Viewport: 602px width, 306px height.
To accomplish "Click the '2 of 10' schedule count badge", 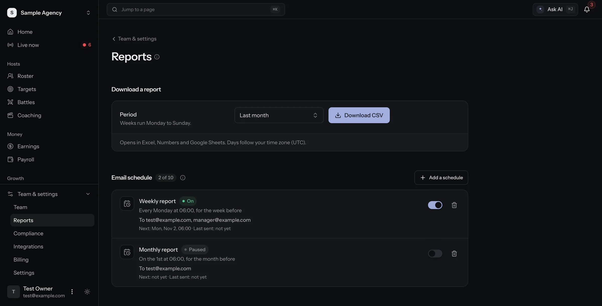I will pos(166,178).
